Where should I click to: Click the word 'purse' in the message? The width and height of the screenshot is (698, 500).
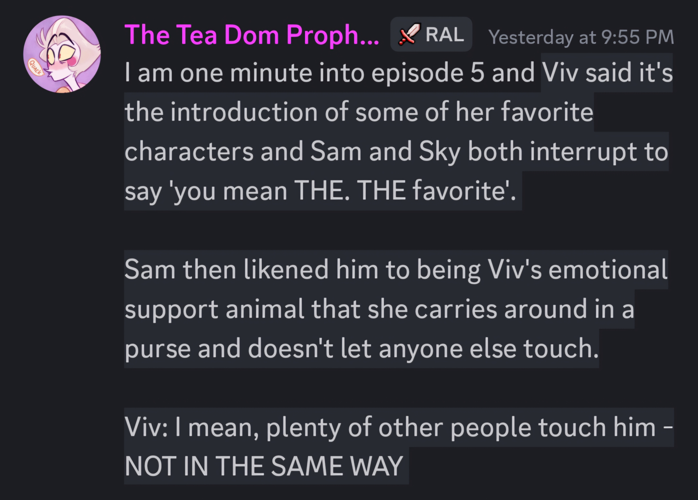tap(157, 349)
